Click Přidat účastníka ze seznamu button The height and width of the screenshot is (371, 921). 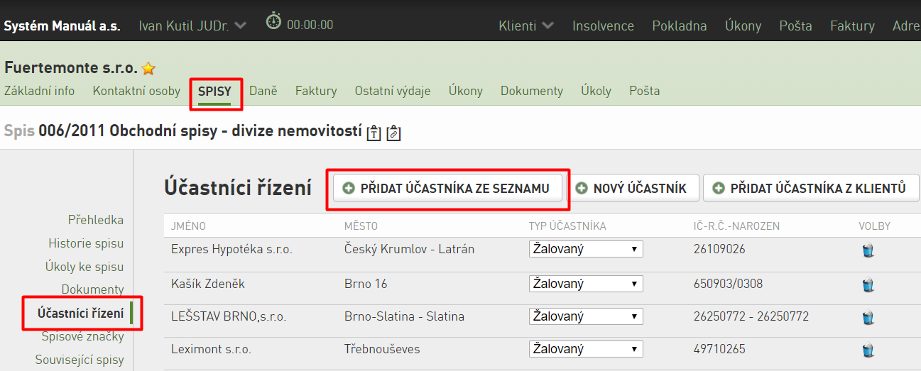click(x=447, y=188)
